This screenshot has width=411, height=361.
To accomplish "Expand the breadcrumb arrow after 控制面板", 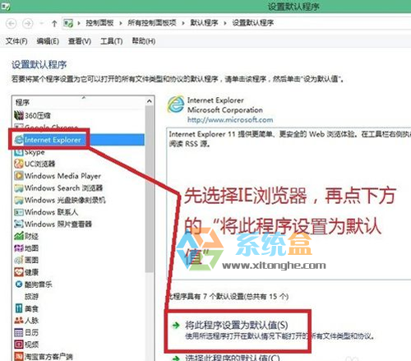I will coord(121,23).
